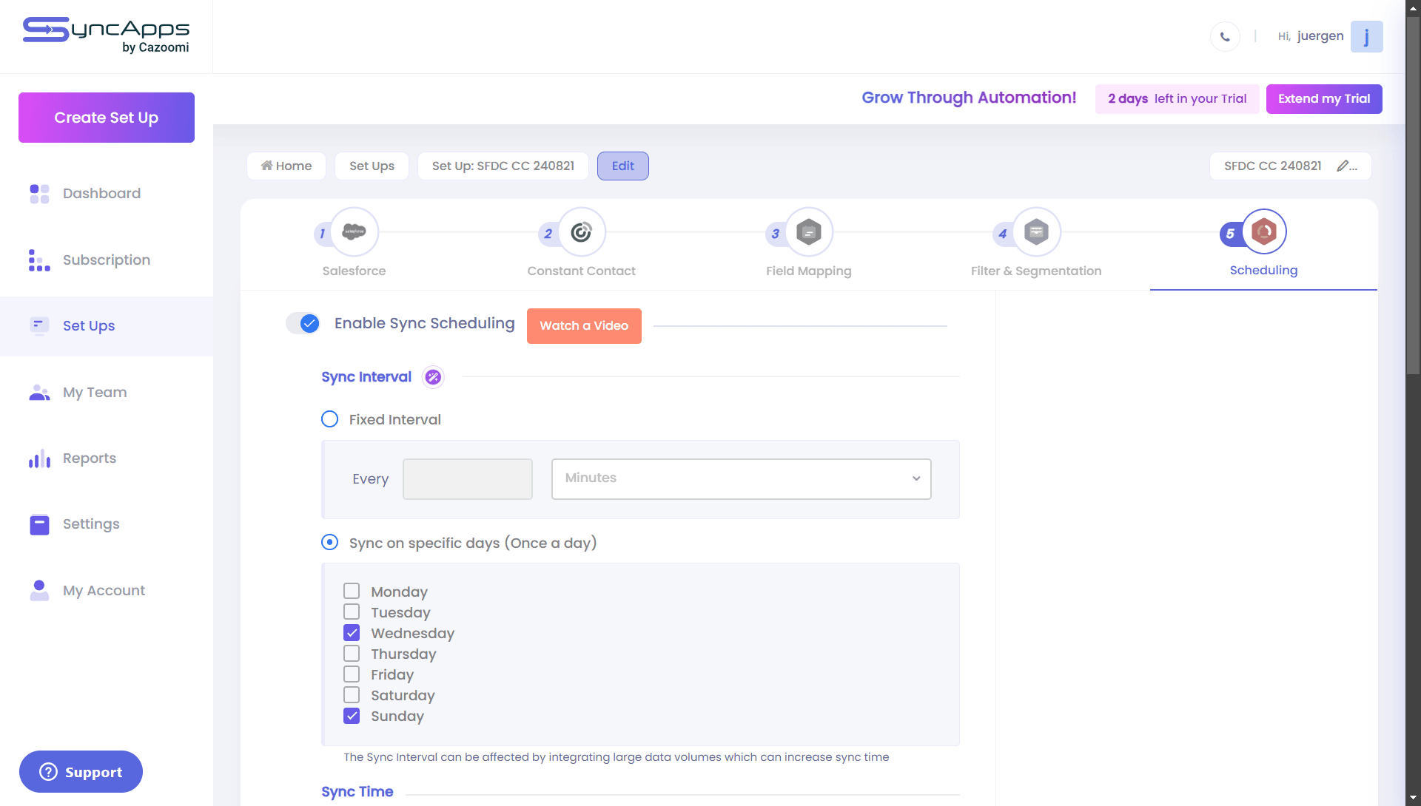Click the Scheduling step 5 icon
Screen dimensions: 1421x806
1264,232
